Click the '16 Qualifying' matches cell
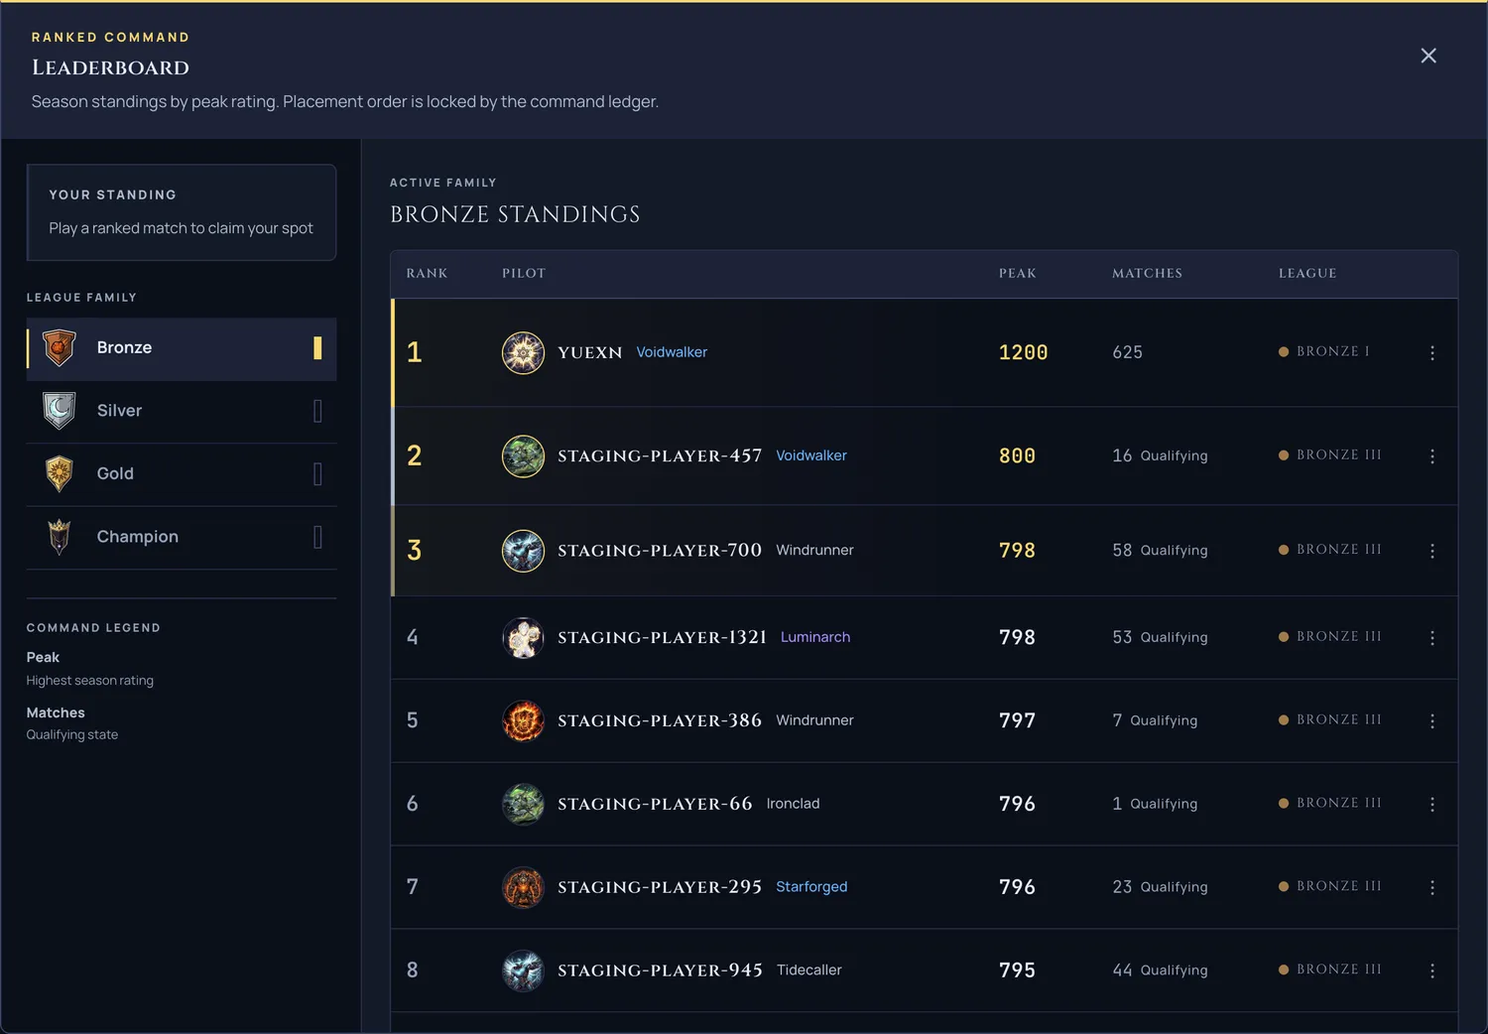The height and width of the screenshot is (1034, 1488). [1160, 455]
